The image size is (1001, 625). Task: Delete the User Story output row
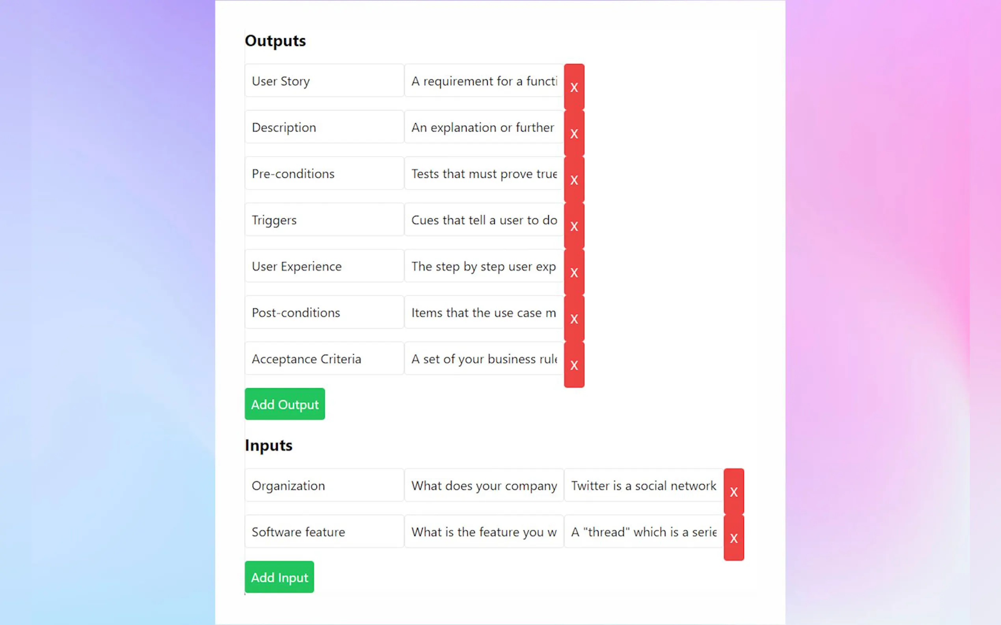coord(574,87)
